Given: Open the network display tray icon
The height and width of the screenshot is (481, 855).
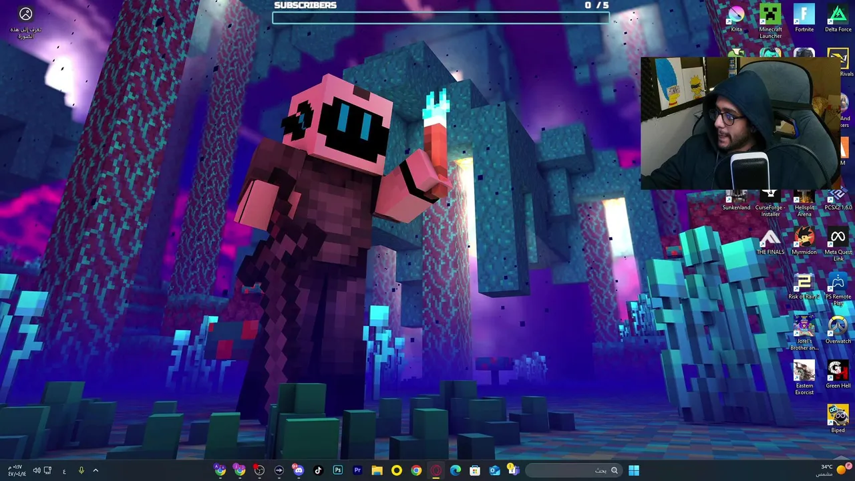Looking at the screenshot, I should 48,470.
